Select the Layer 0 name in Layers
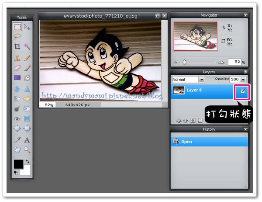The width and height of the screenshot is (262, 202). click(x=194, y=90)
